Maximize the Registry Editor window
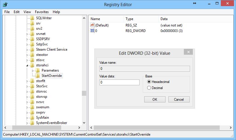Image resolution: width=236 pixels, height=140 pixels. coord(217,3)
